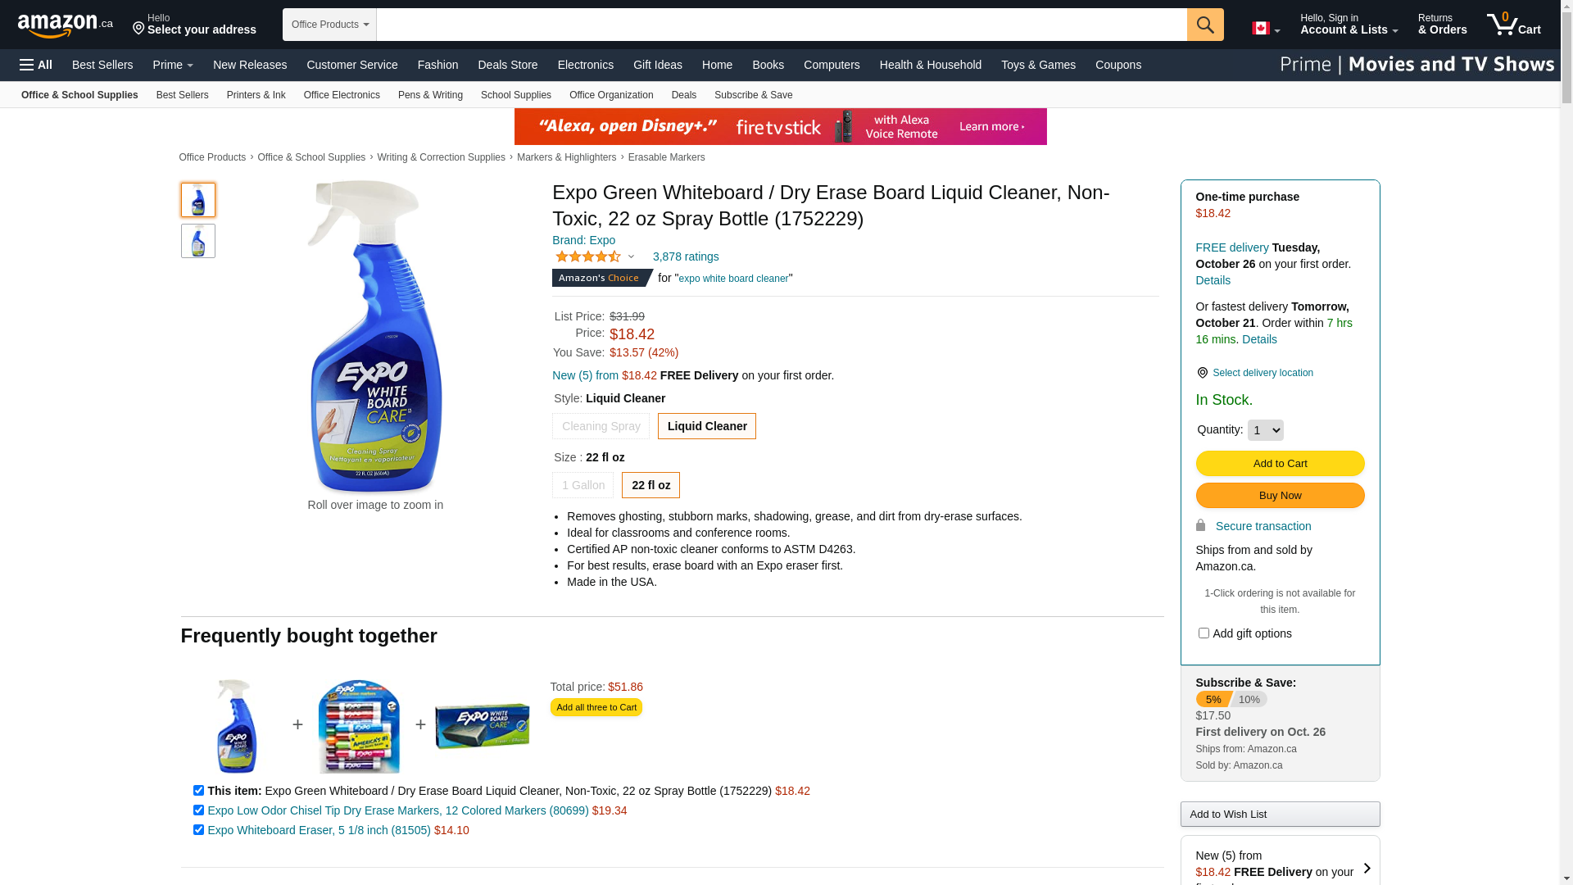
Task: Click the Amazon's Choice badge
Action: (602, 278)
